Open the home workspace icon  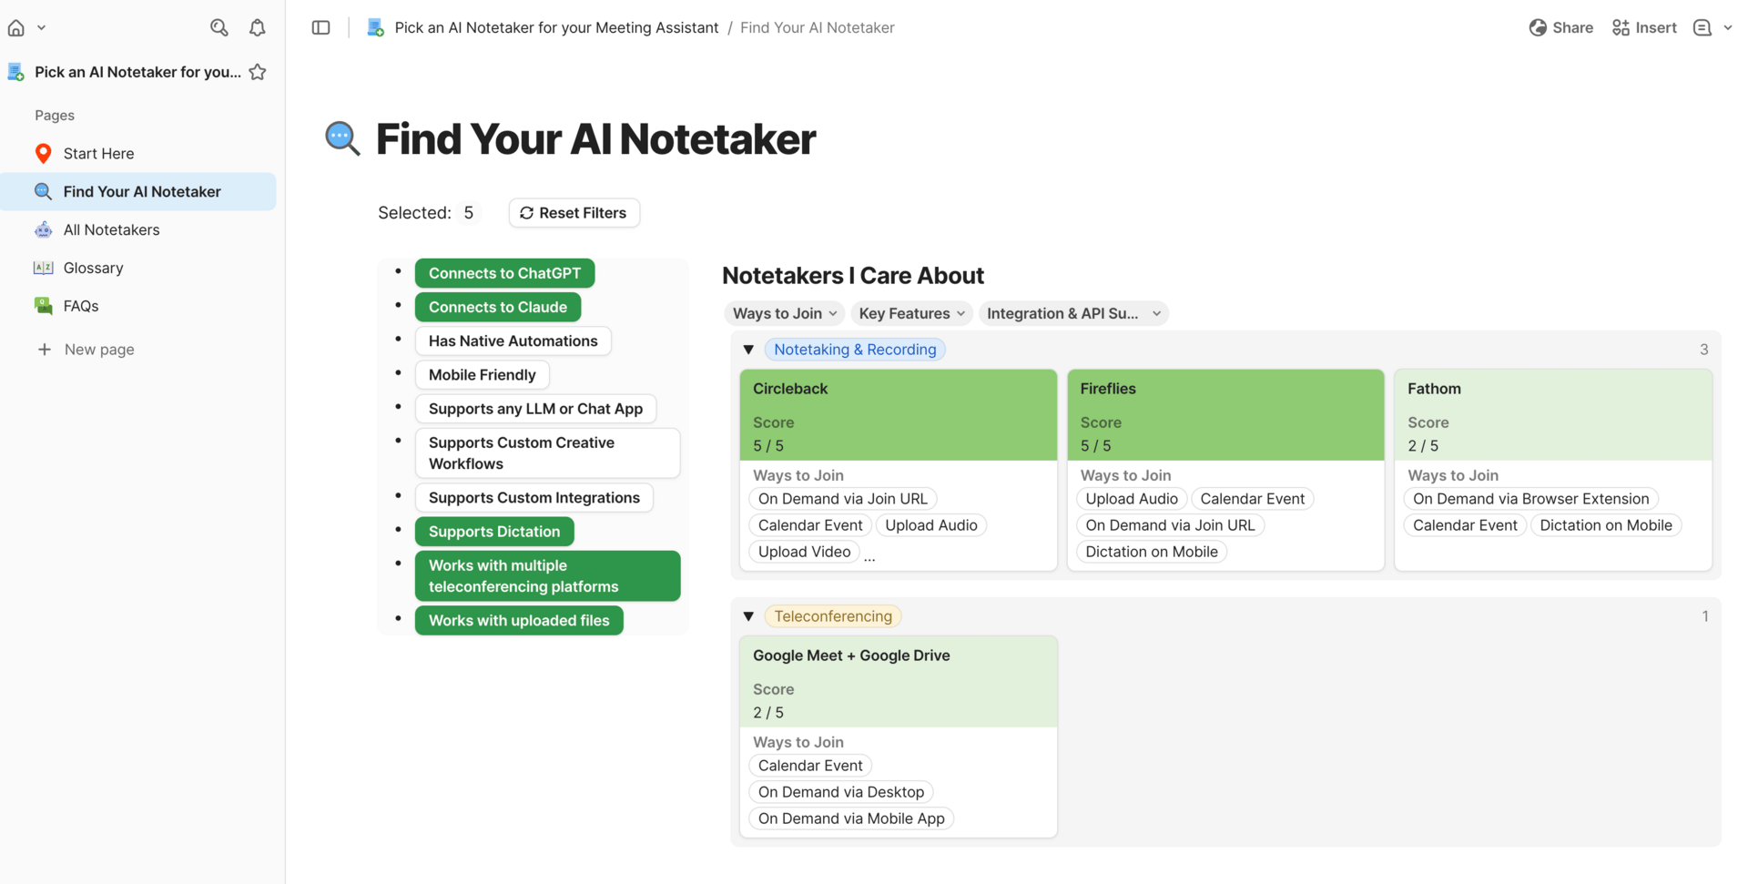[x=16, y=28]
